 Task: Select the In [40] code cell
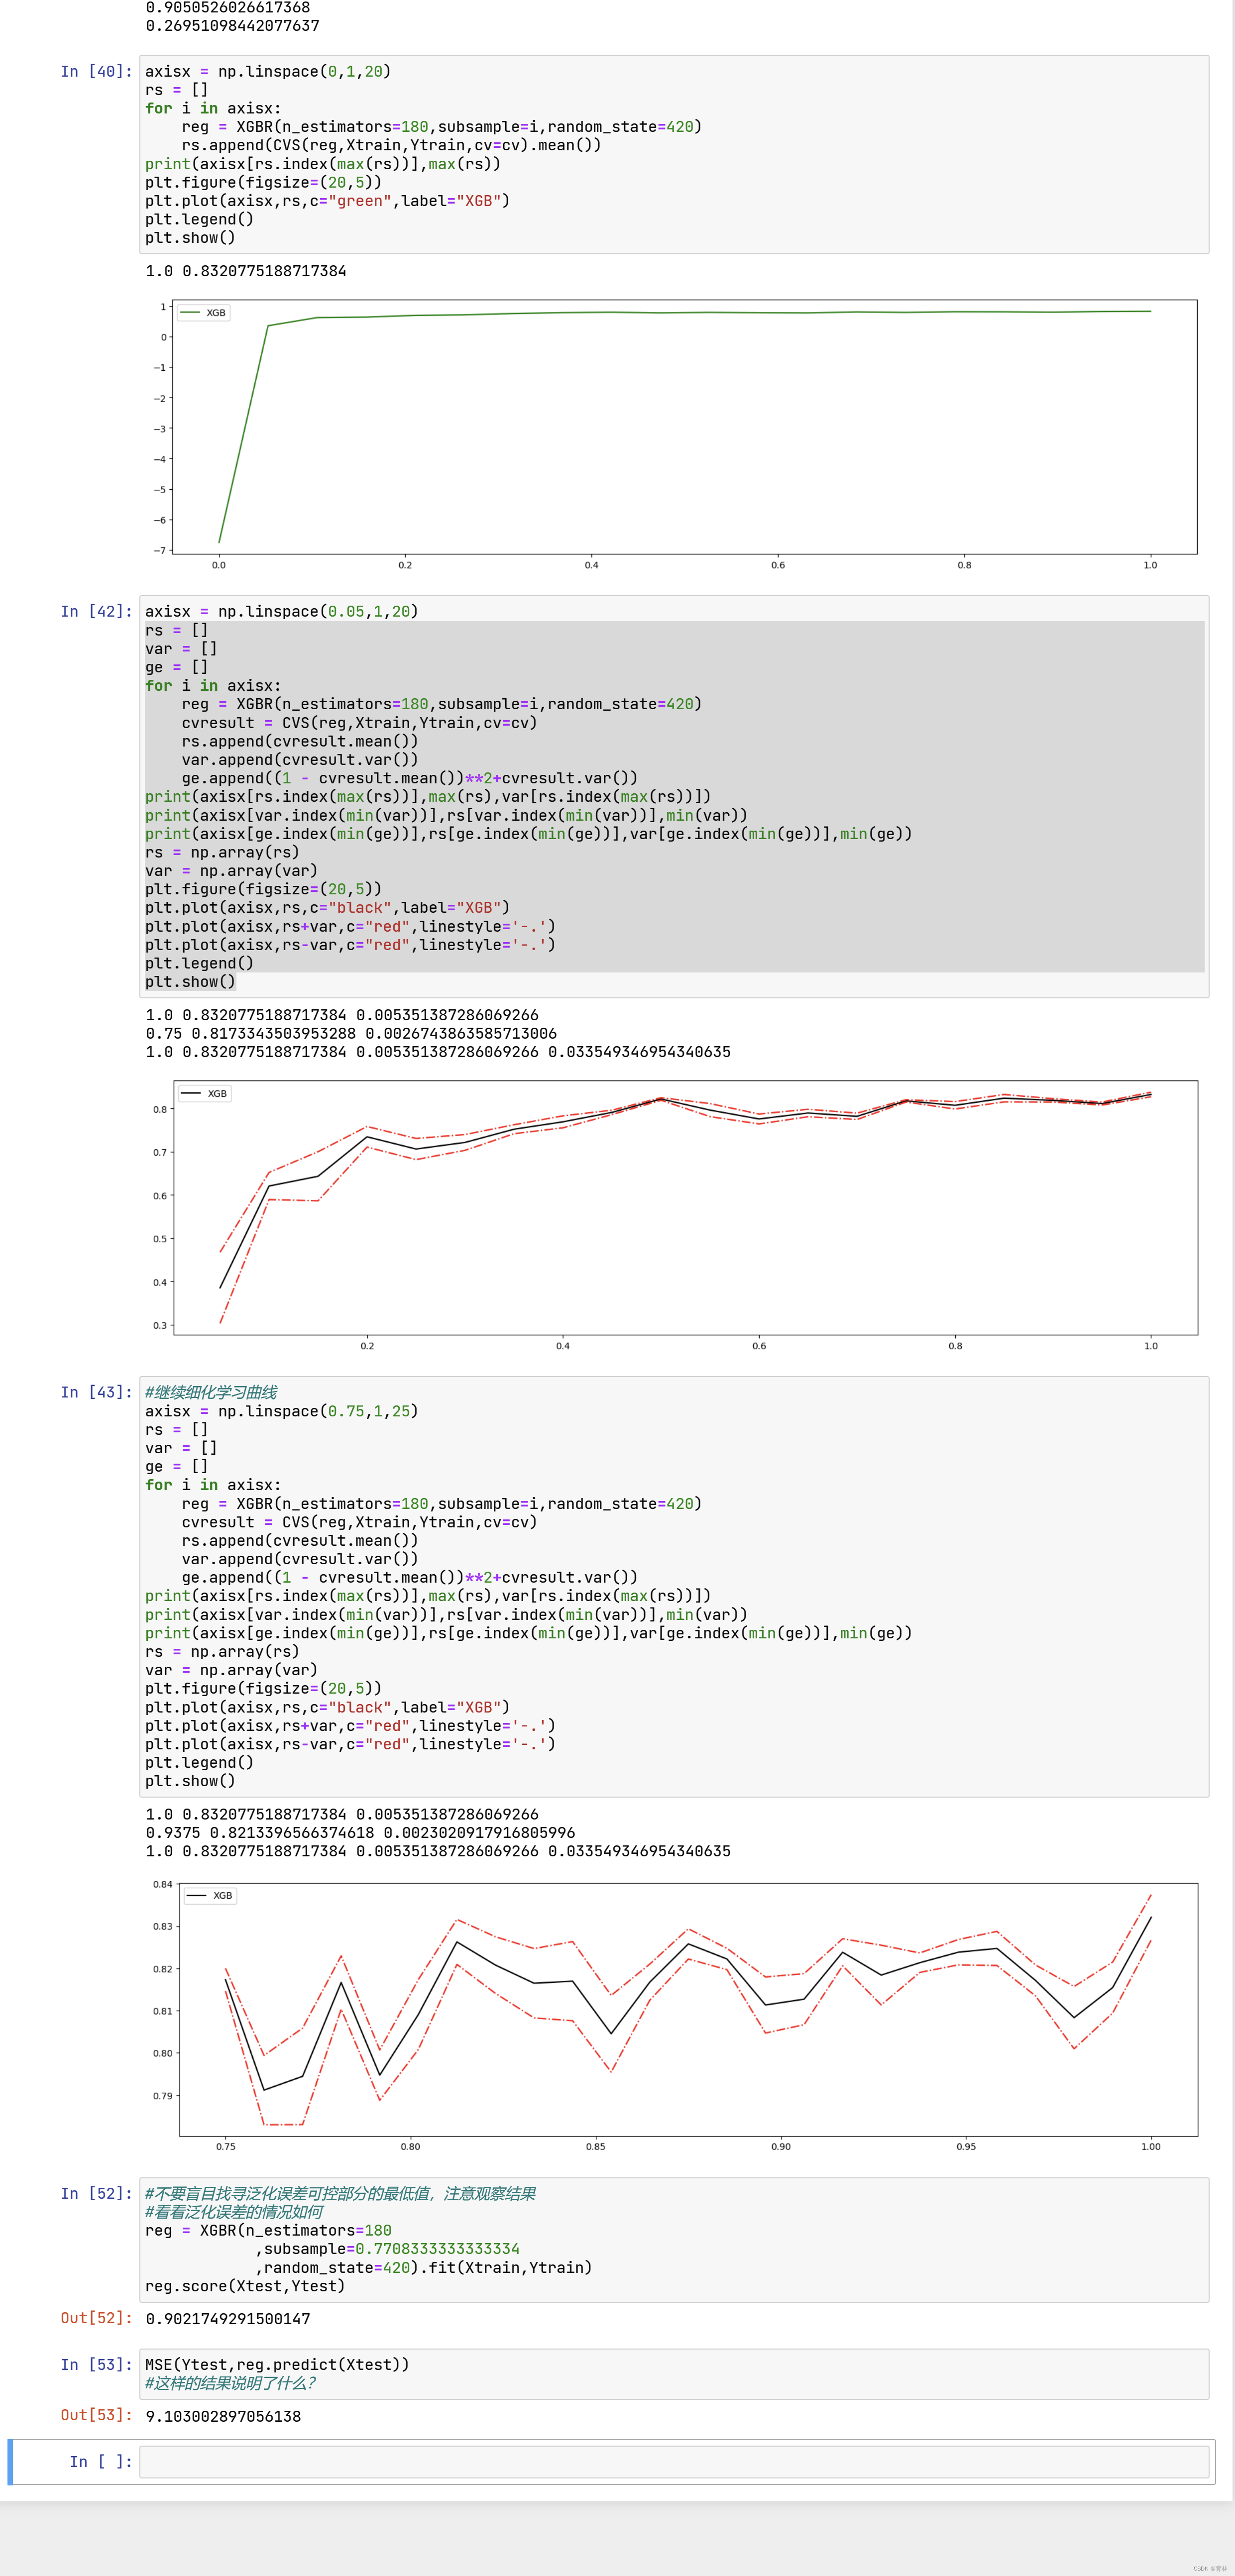(674, 154)
